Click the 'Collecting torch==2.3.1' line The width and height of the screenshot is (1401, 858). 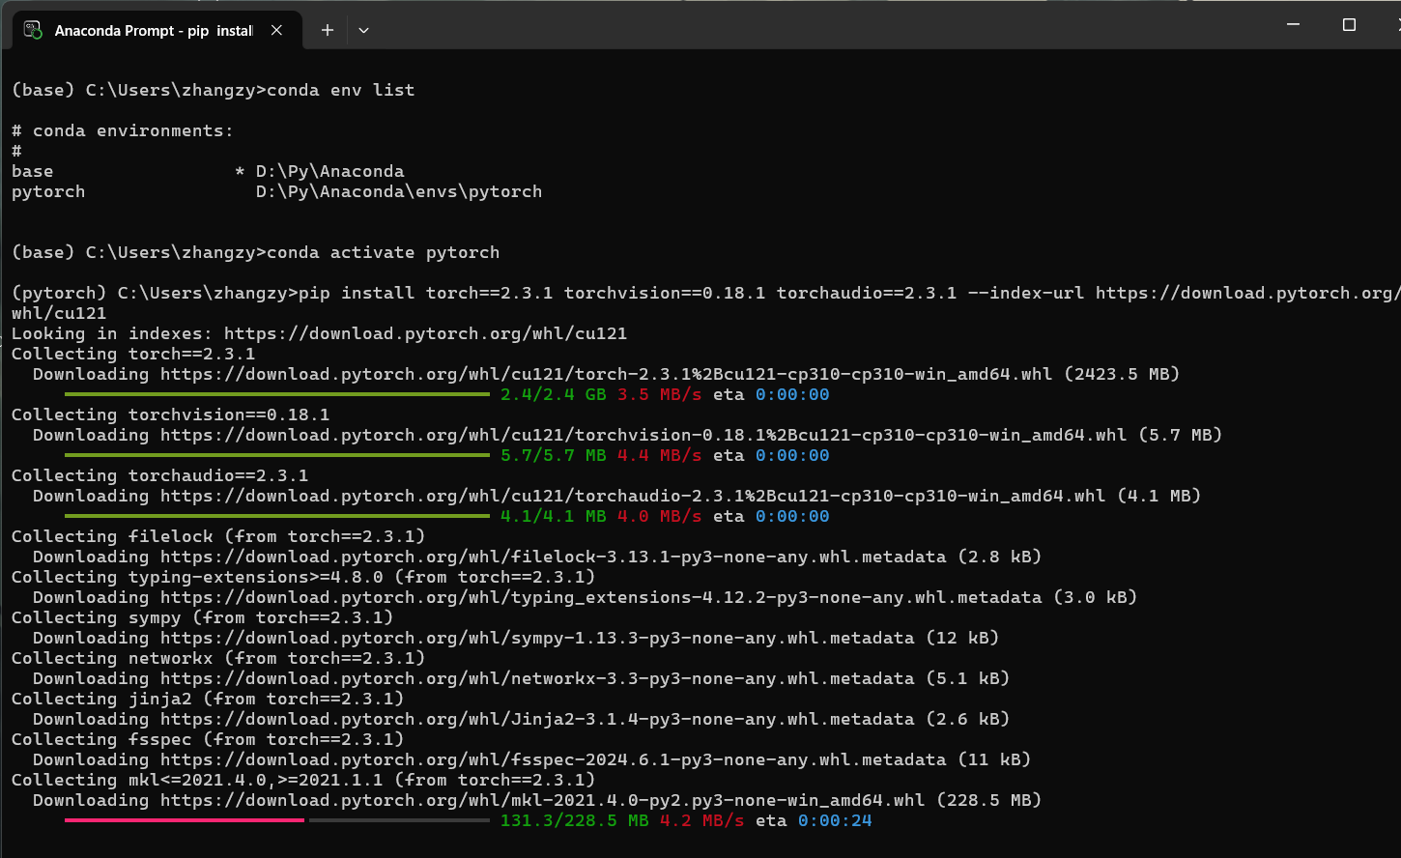click(133, 354)
